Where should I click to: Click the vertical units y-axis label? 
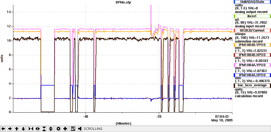2,58
